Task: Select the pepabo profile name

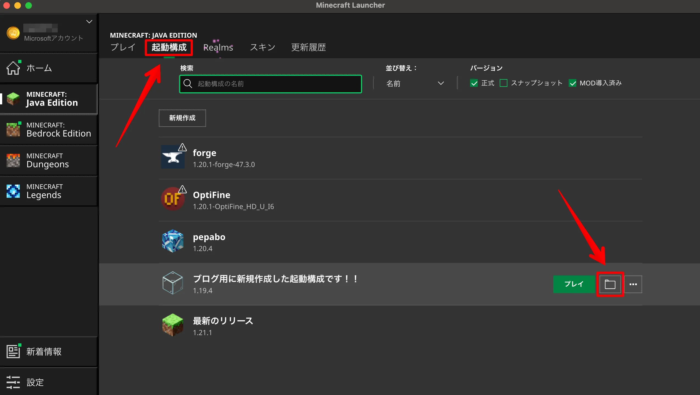Action: click(209, 237)
